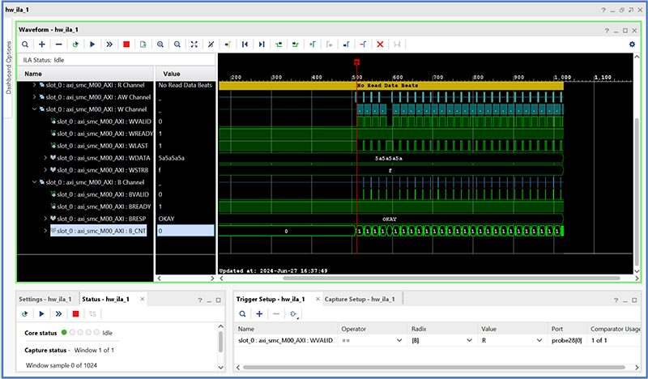
Task: Open the Dashboard Options side panel
Action: coord(9,67)
